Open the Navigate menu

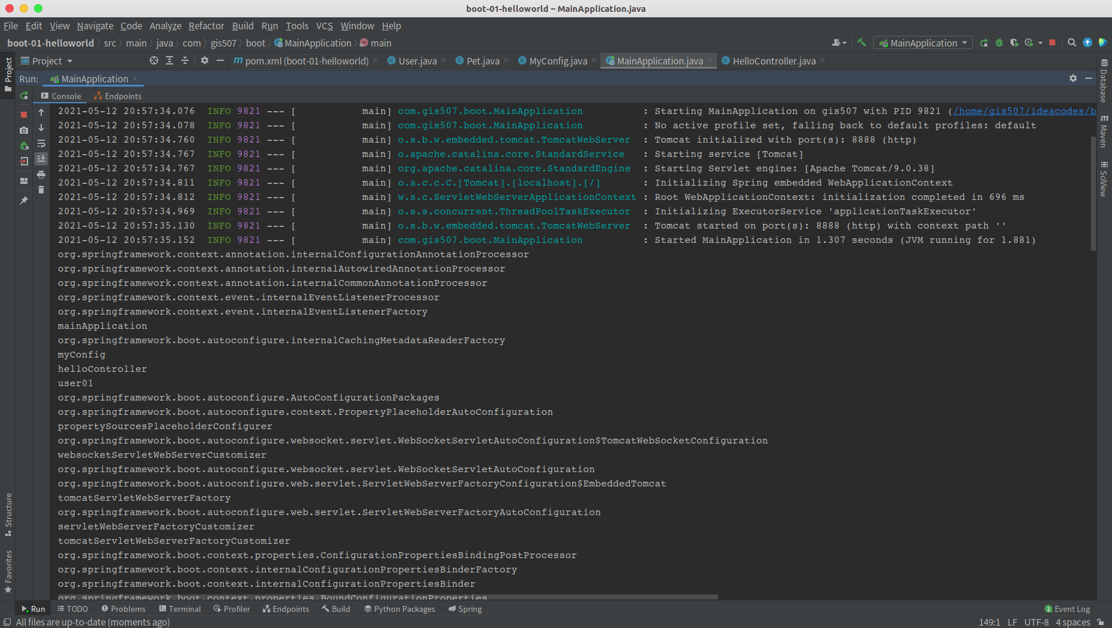[95, 26]
